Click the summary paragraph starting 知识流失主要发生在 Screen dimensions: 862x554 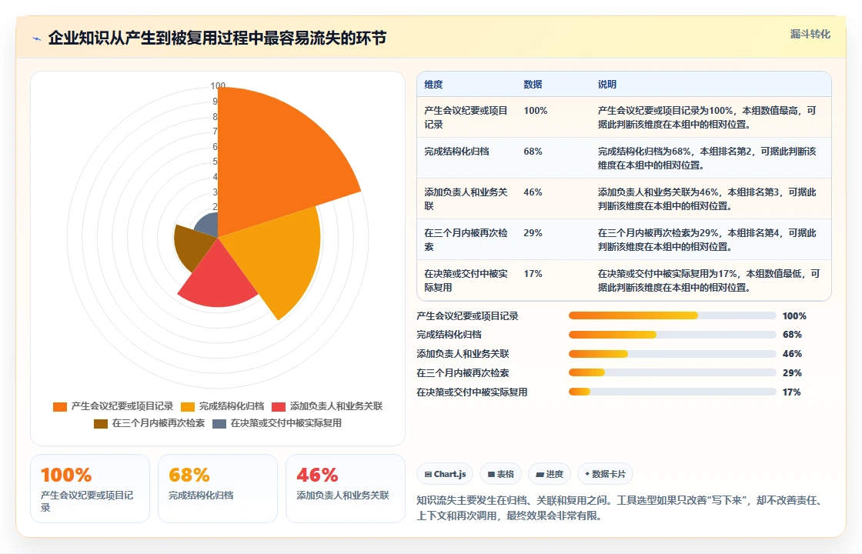coord(620,508)
